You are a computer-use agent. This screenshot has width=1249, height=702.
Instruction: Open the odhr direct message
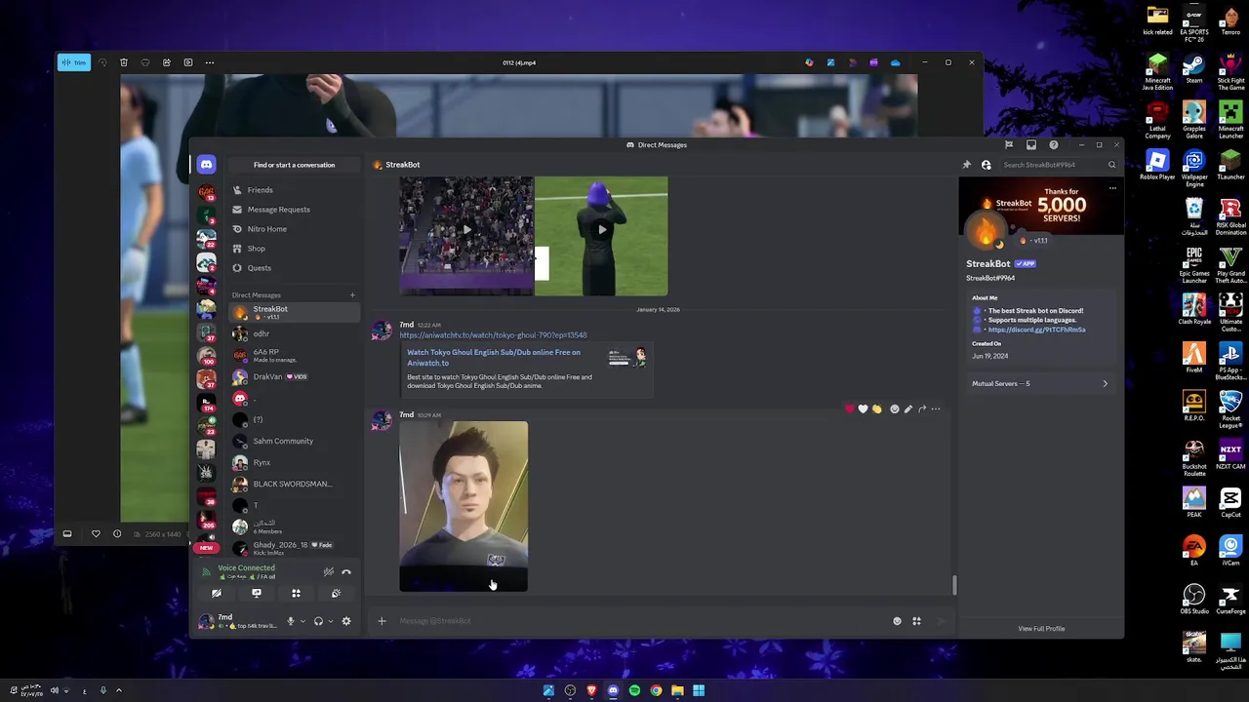294,333
